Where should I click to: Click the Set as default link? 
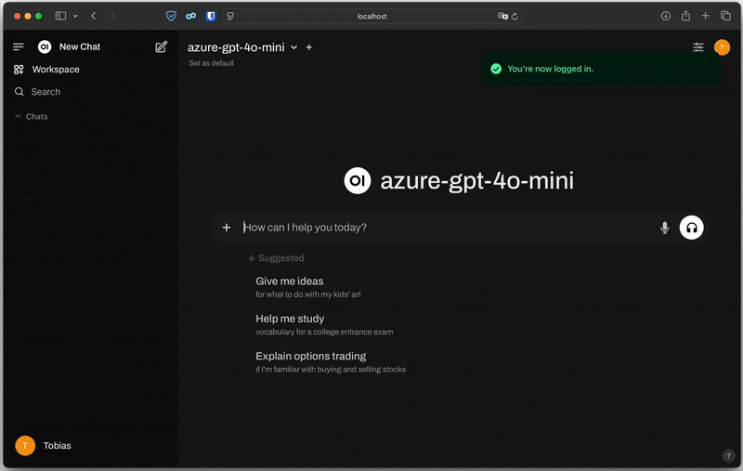coord(212,63)
